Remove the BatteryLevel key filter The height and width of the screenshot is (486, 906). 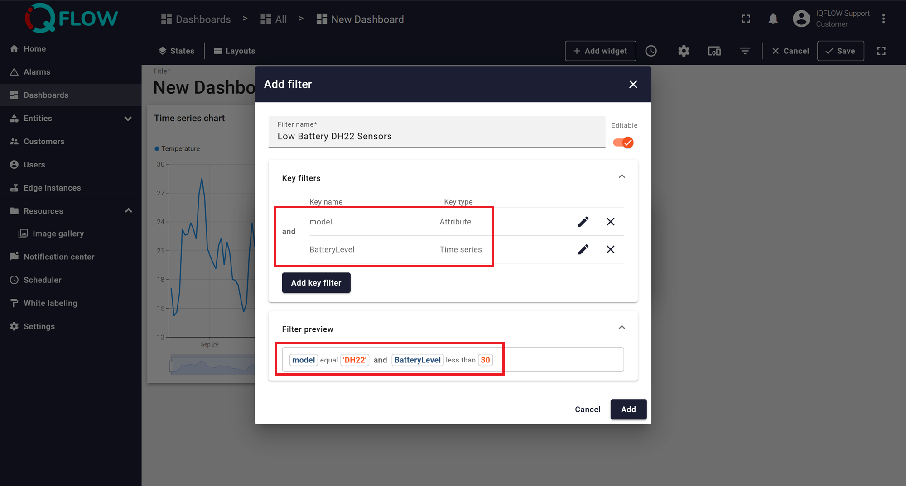(x=610, y=249)
